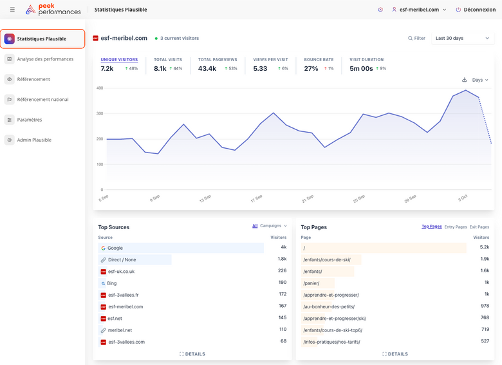This screenshot has height=365, width=502.
Task: Click the Google source row
Action: click(x=192, y=248)
